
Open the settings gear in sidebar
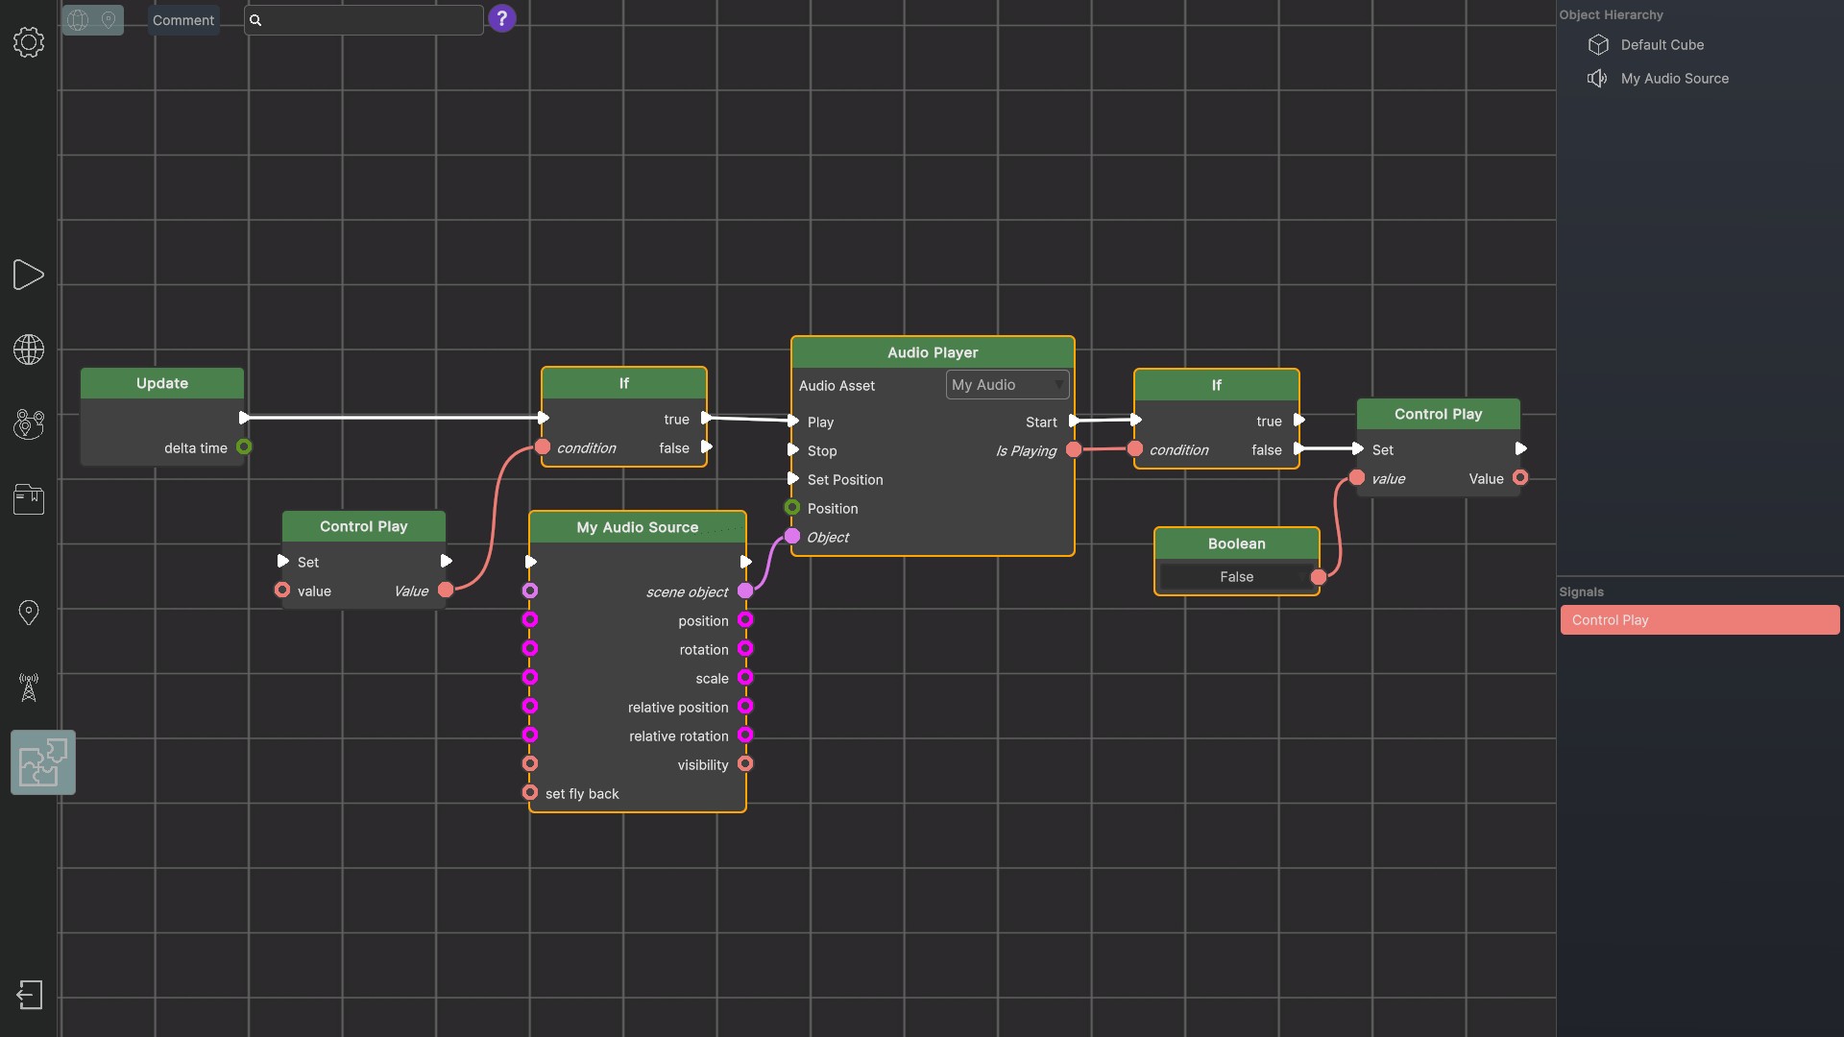(29, 42)
